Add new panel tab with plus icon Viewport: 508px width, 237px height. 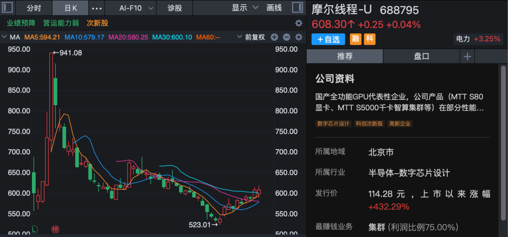pyautogui.click(x=467, y=56)
